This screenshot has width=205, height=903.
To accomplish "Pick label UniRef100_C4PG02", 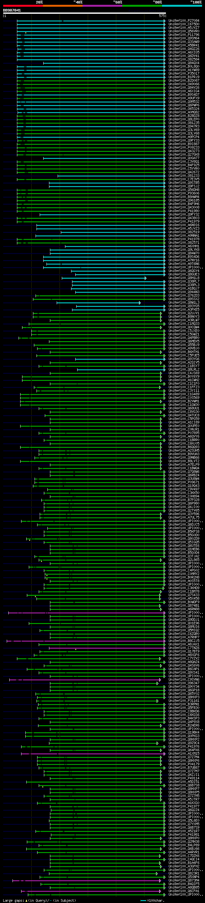I will (184, 570).
